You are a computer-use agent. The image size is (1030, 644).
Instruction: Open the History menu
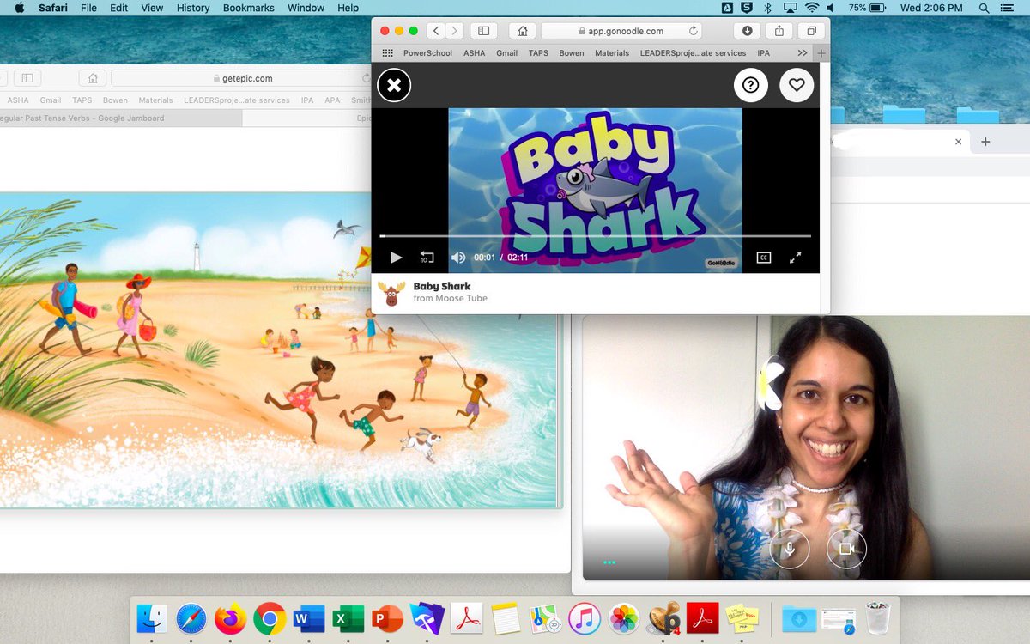(x=193, y=8)
